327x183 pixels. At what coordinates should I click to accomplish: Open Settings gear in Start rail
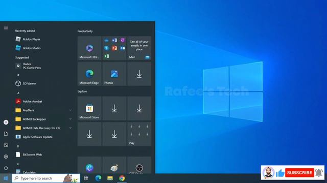point(6,157)
